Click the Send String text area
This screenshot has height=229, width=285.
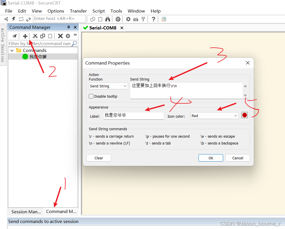pos(186,91)
